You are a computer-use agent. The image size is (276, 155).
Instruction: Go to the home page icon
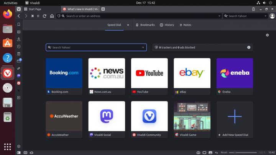click(x=52, y=16)
